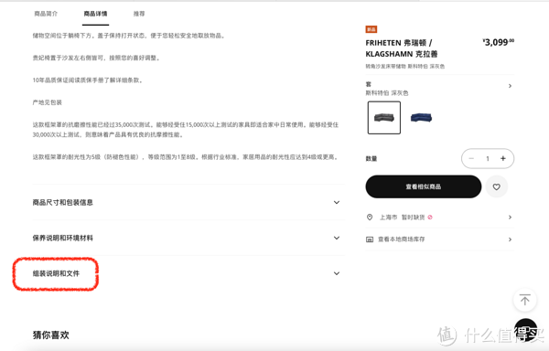The height and width of the screenshot is (351, 549).
Task: Select the blue sofa color option
Action: (421, 118)
